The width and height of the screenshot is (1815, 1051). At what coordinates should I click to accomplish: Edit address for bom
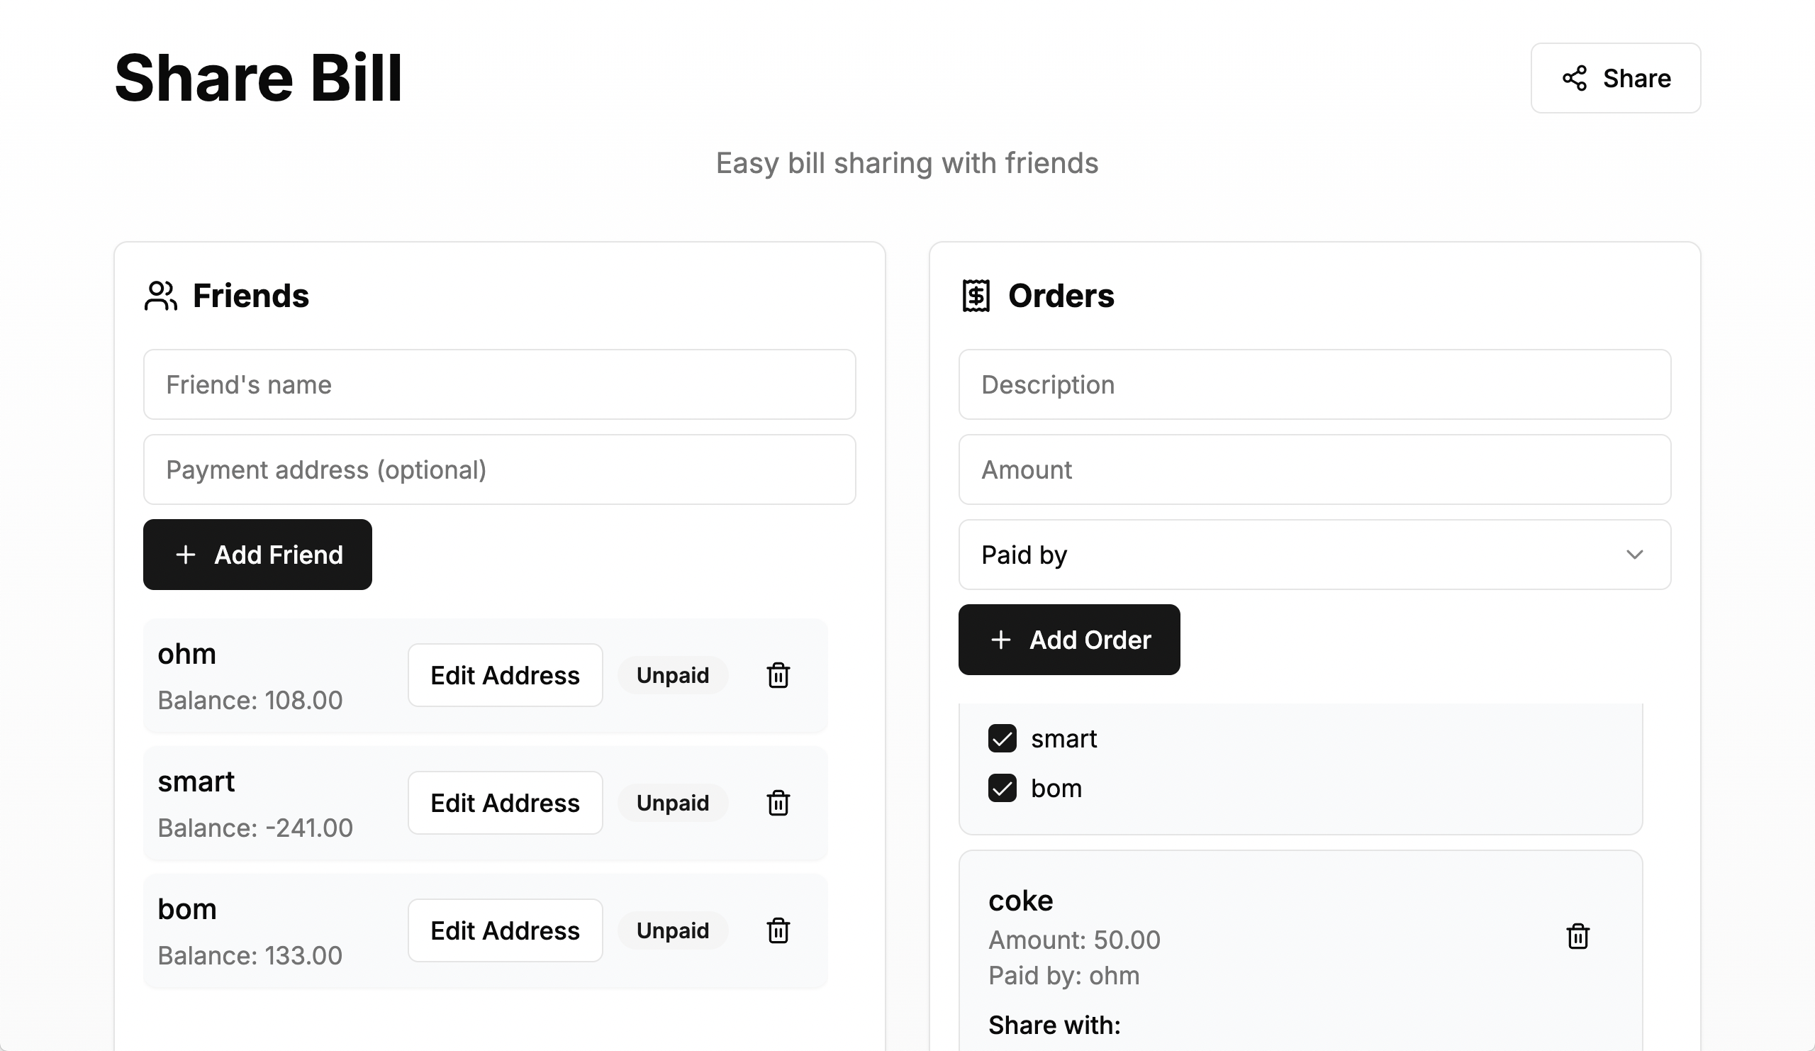[x=505, y=930]
